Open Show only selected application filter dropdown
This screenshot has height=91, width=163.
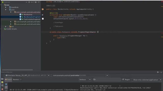click(x=147, y=80)
